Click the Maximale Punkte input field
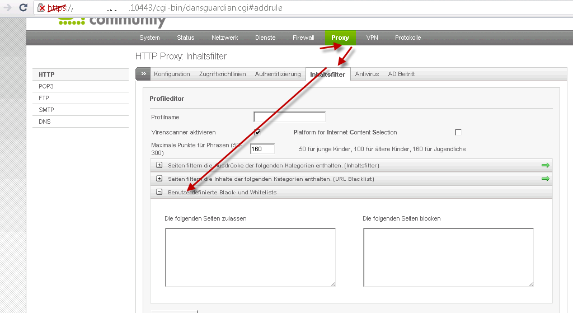 [x=262, y=149]
